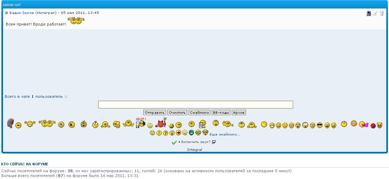Click the trash delete message icon
Screen dimensions: 389x179
[382, 14]
